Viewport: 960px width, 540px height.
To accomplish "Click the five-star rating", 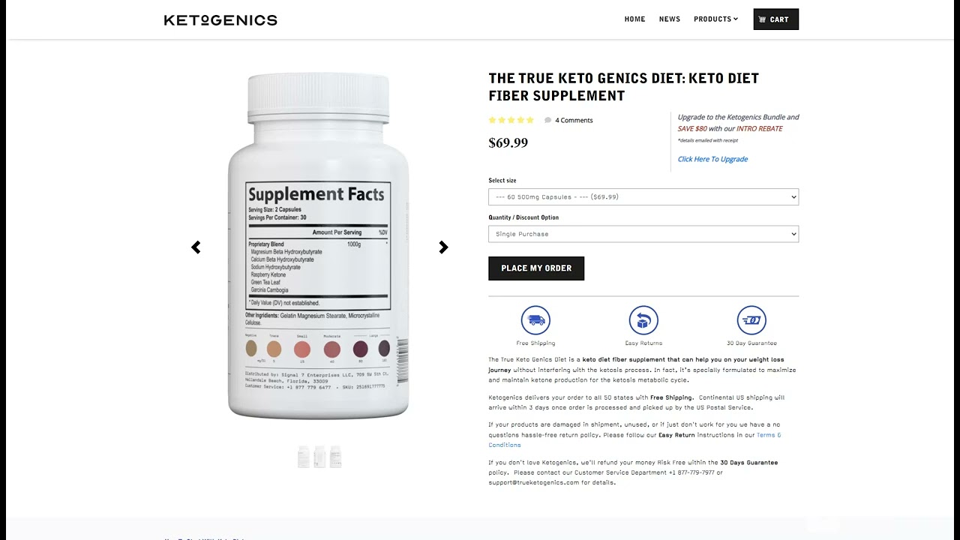I will 511,120.
